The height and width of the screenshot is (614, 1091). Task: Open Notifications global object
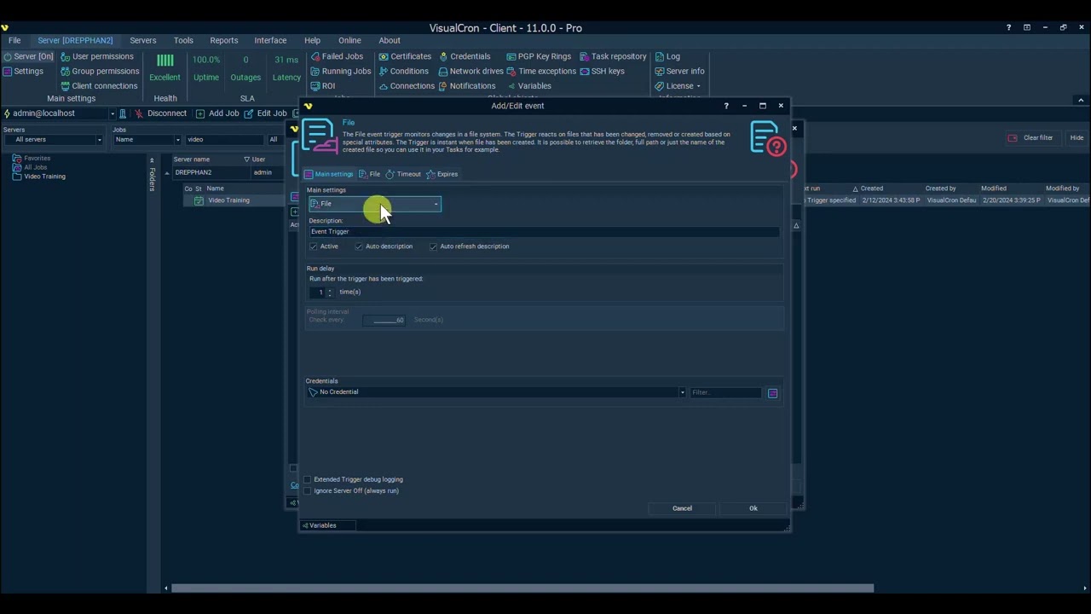(467, 85)
